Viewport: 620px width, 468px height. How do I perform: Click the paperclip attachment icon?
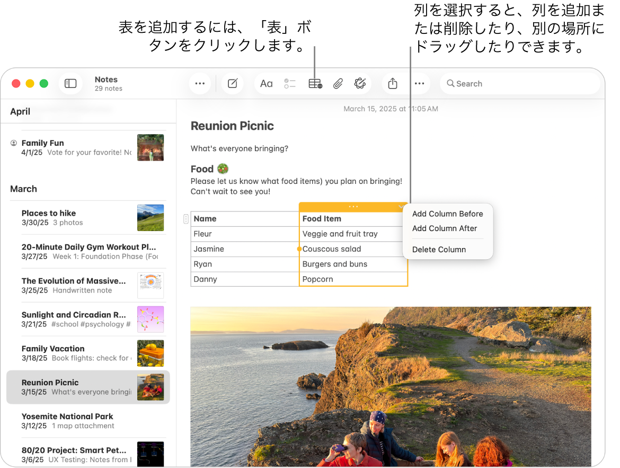point(338,84)
